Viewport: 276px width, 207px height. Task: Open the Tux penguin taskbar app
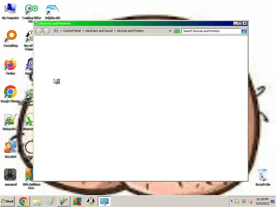tap(91, 201)
